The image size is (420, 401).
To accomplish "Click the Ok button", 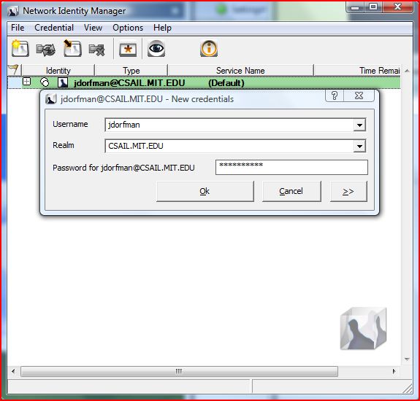I will [x=205, y=191].
